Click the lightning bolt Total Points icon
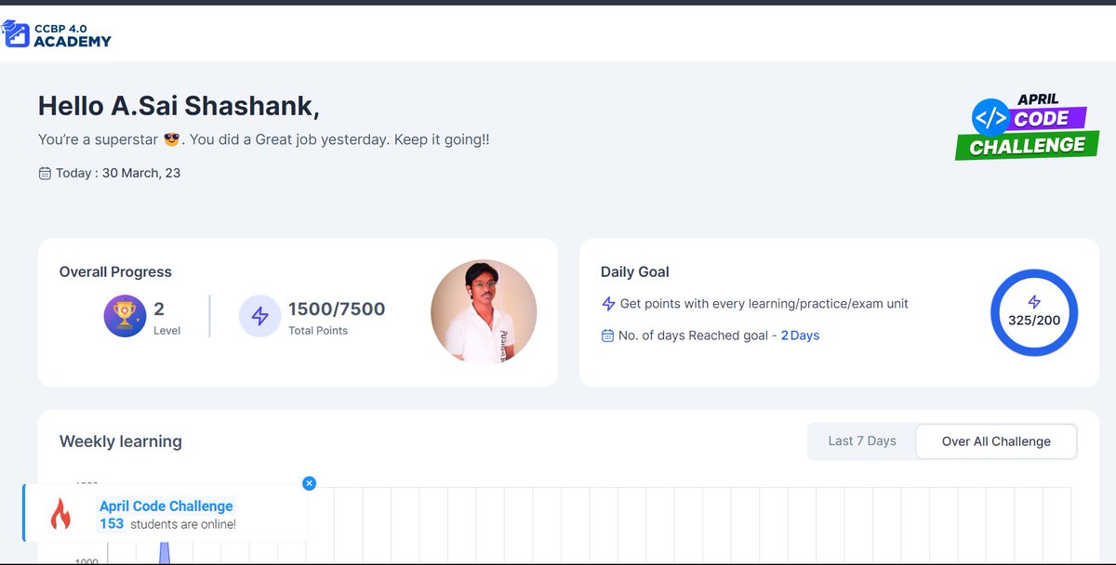 (x=260, y=316)
